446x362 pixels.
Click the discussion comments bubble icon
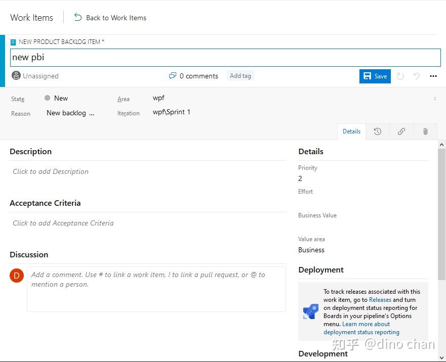(173, 76)
